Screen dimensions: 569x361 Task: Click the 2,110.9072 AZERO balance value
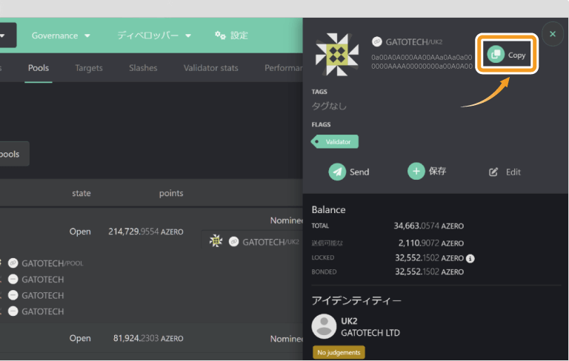click(x=431, y=243)
